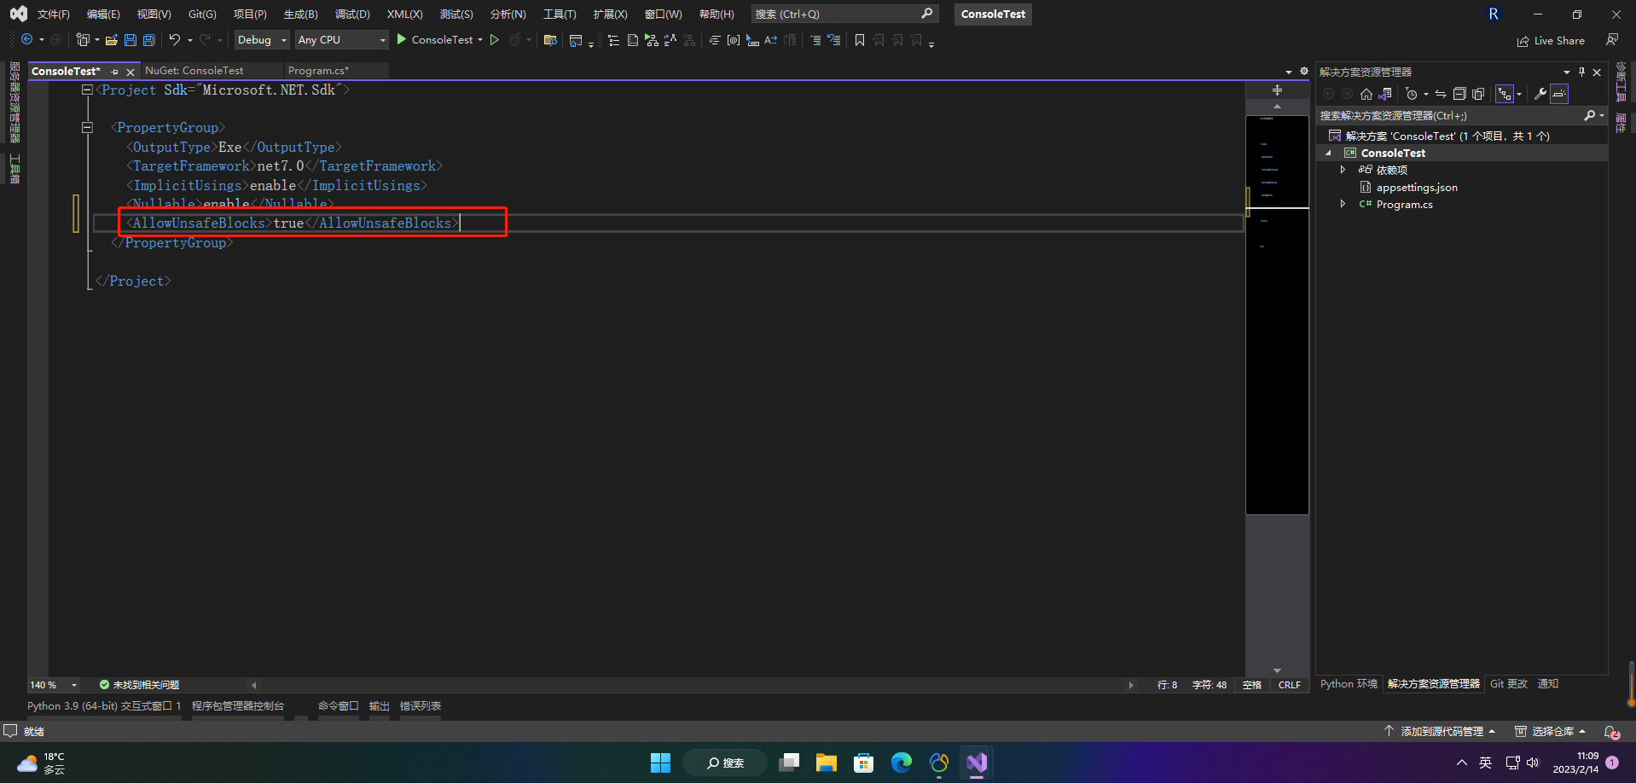Click the Windows Start button
The height and width of the screenshot is (783, 1636).
coord(661,763)
